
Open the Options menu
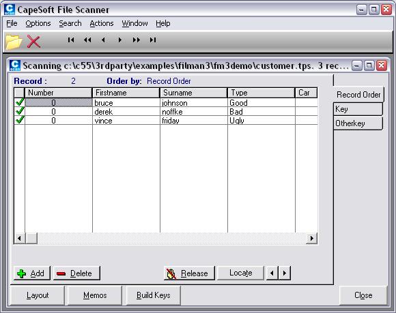coord(38,23)
